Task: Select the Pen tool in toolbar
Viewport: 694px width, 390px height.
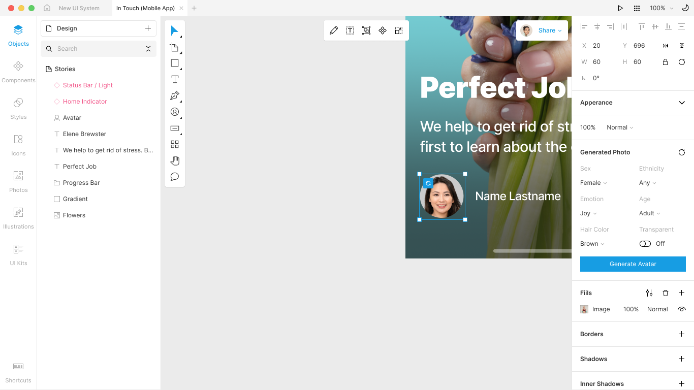Action: point(175,95)
